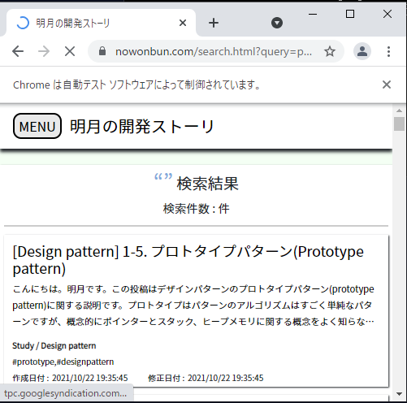
Task: Click the Study / Design pattern category
Action: click(54, 346)
